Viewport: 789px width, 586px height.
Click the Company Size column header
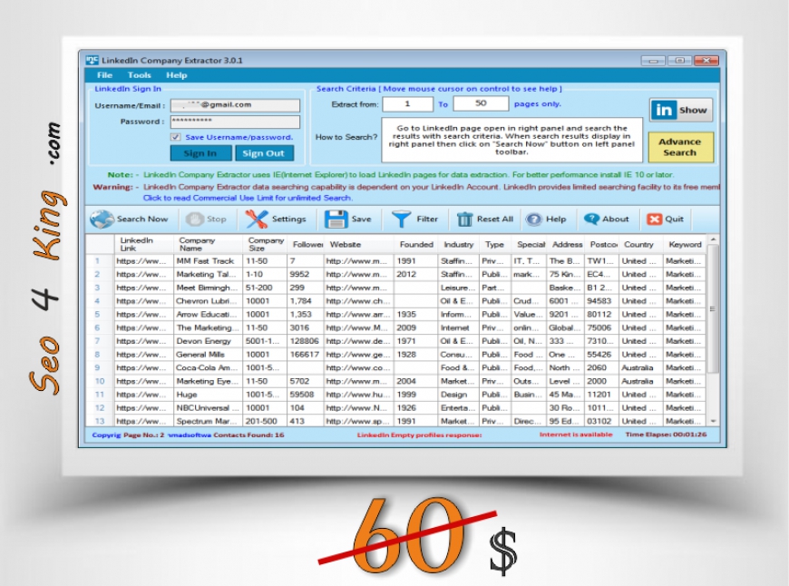(265, 244)
